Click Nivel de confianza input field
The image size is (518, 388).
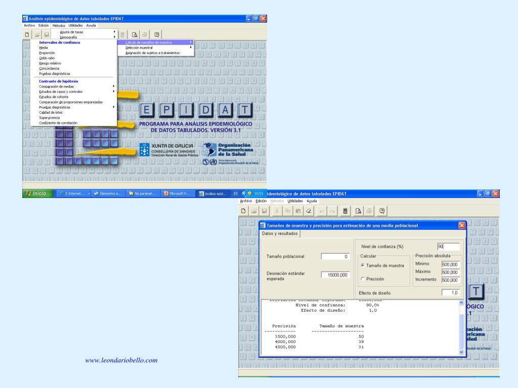448,247
